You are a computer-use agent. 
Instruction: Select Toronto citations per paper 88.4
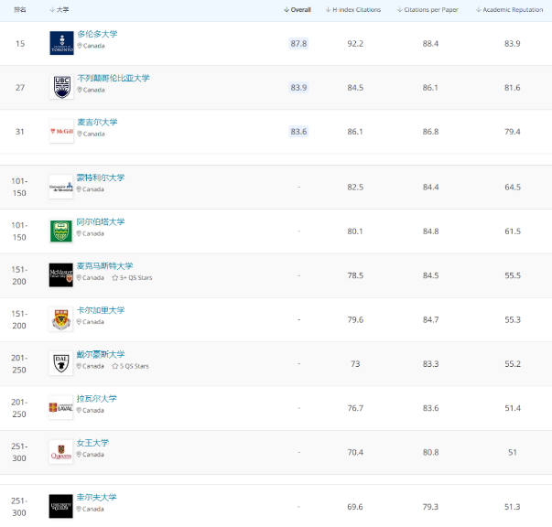430,44
